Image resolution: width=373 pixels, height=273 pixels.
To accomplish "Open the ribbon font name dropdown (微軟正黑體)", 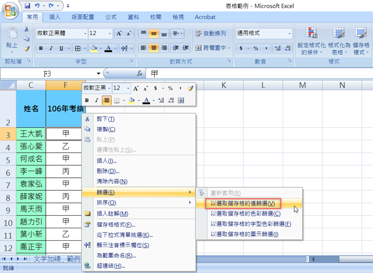I will (x=85, y=34).
